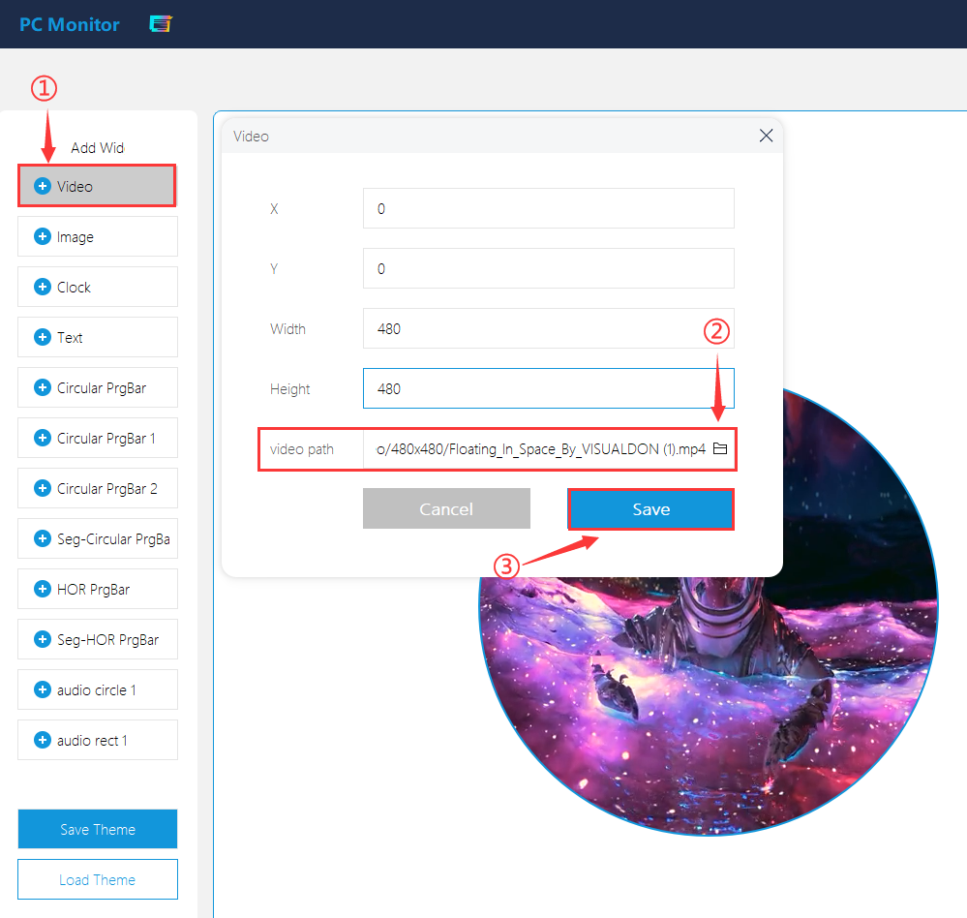Focus the X position input field
This screenshot has width=967, height=918.
[x=548, y=208]
